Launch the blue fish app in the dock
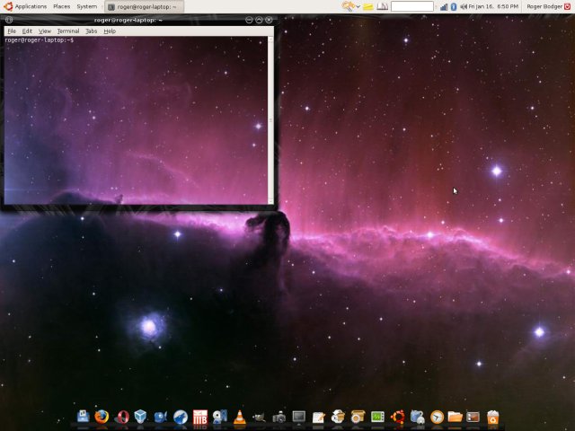The height and width of the screenshot is (431, 575). pos(161,417)
